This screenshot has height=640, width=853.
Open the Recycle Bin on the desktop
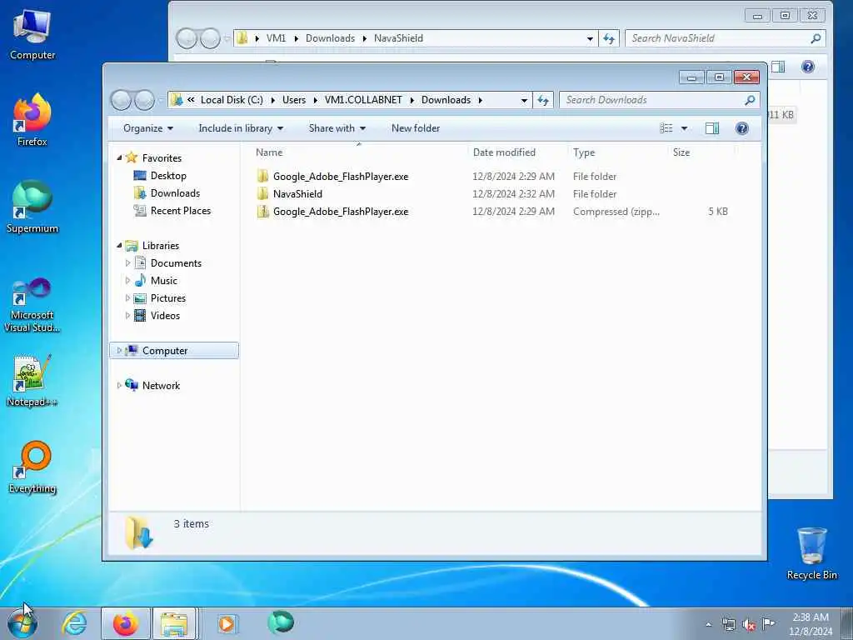coord(811,553)
